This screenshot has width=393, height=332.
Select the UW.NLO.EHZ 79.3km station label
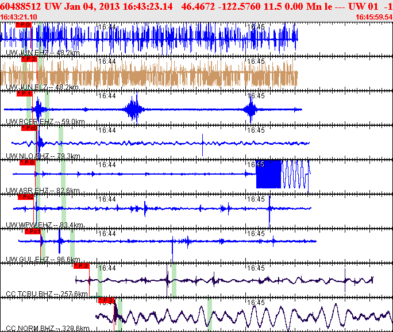click(x=43, y=156)
